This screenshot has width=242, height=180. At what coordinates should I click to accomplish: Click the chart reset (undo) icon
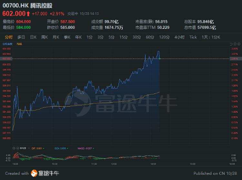tap(231, 44)
